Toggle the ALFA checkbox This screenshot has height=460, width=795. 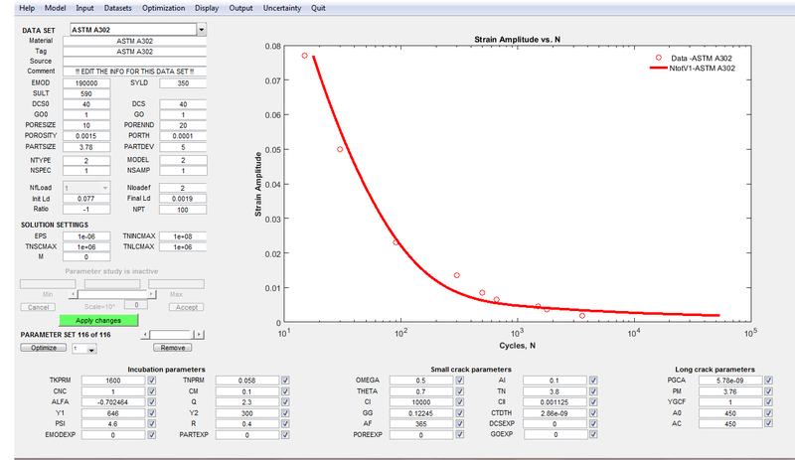tap(152, 401)
